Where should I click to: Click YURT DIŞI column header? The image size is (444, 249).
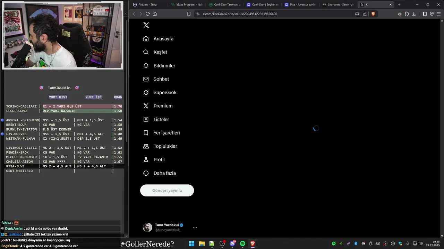[58, 97]
